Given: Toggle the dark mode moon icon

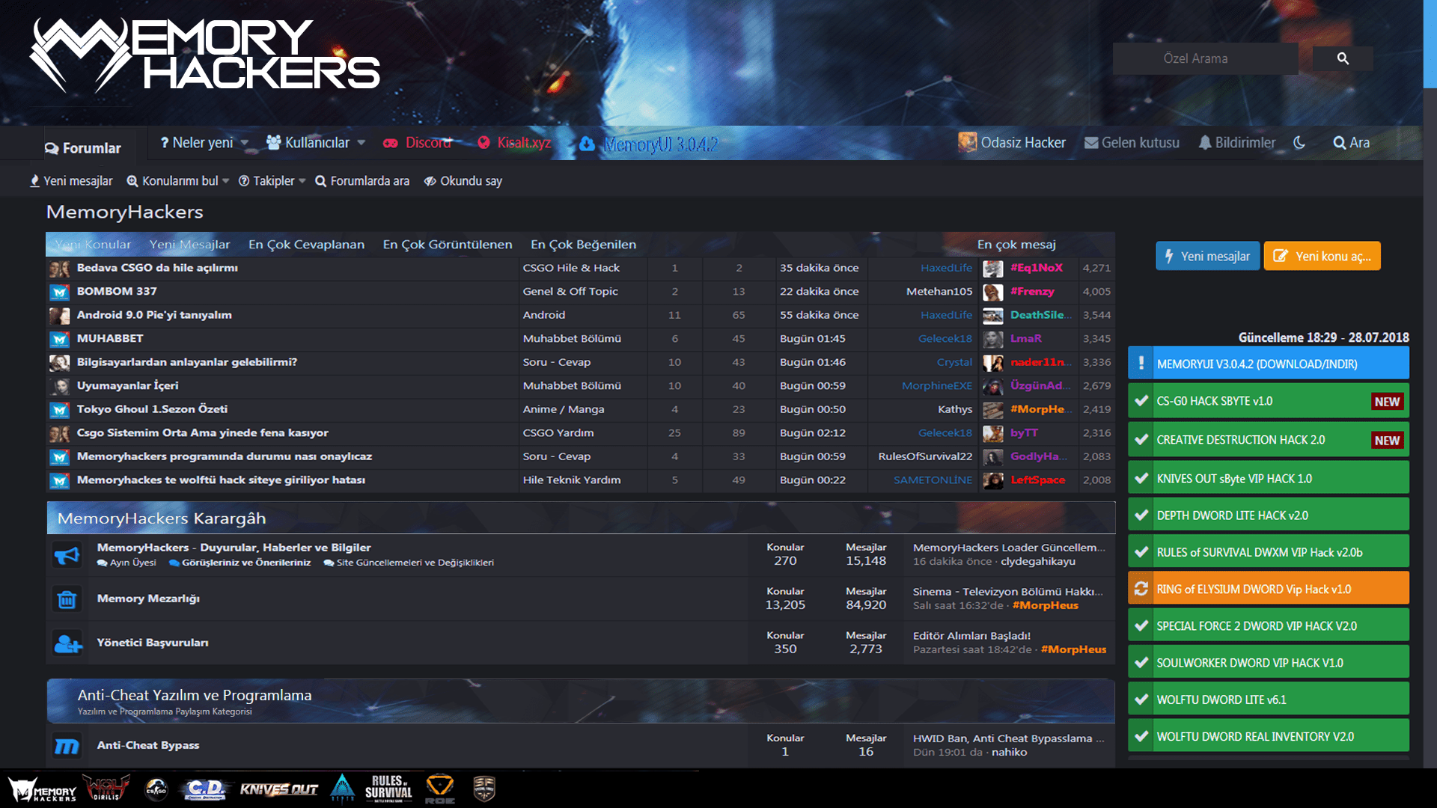Looking at the screenshot, I should point(1299,142).
